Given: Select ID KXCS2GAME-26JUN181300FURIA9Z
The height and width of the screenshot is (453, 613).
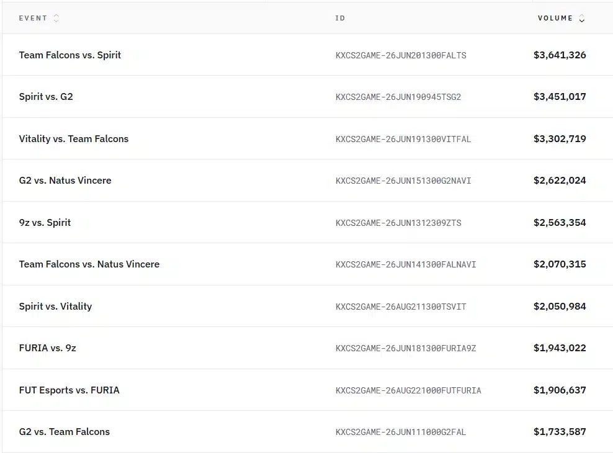Looking at the screenshot, I should click(406, 348).
